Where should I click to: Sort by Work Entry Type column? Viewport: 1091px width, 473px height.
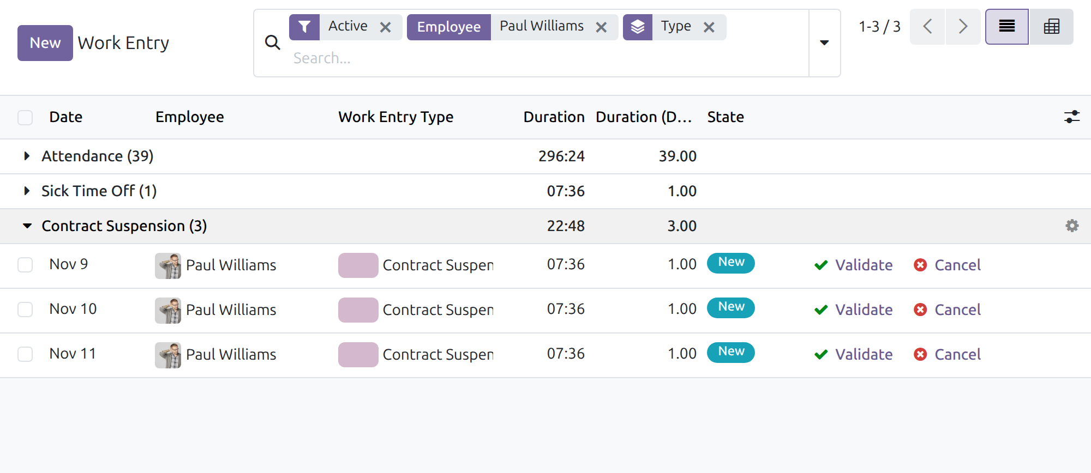[395, 117]
